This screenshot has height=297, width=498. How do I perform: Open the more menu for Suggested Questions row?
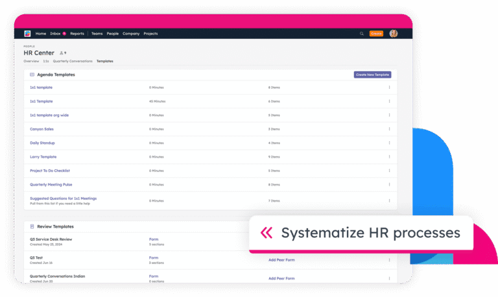click(x=389, y=201)
